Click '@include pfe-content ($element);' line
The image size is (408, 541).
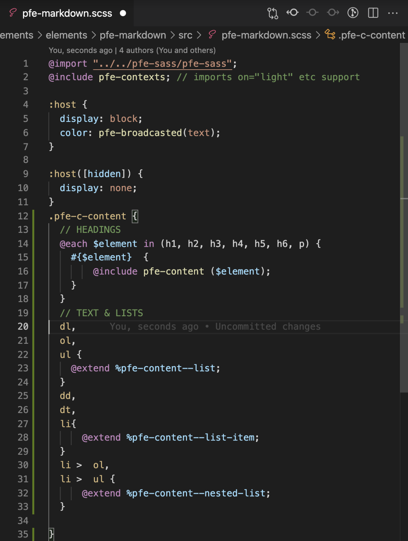coord(182,271)
